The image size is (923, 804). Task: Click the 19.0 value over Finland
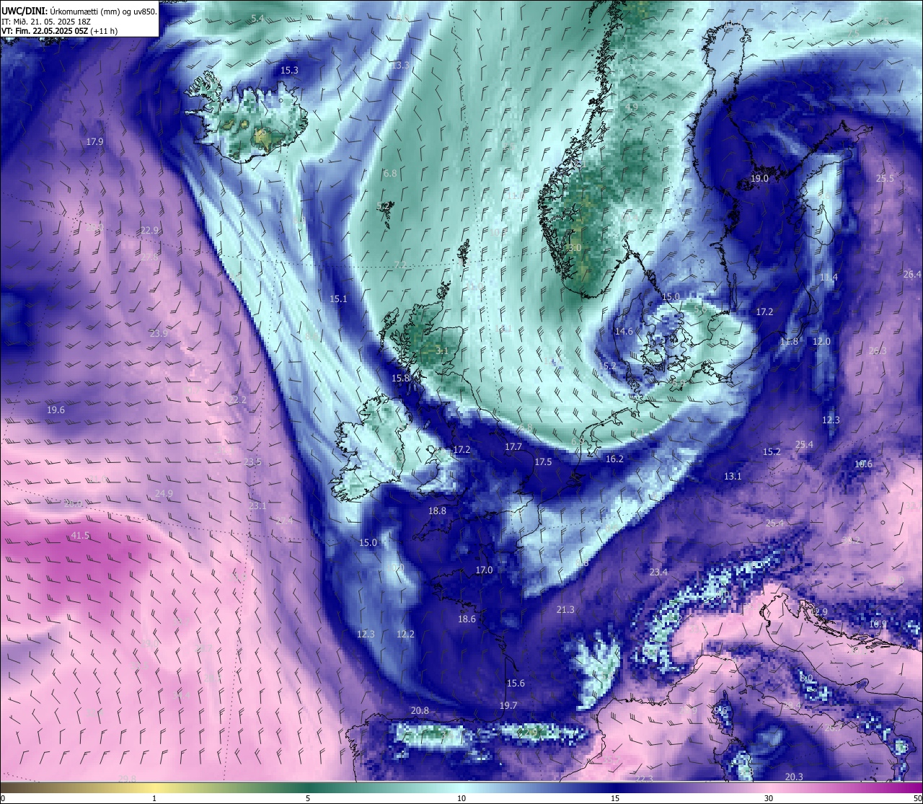759,179
